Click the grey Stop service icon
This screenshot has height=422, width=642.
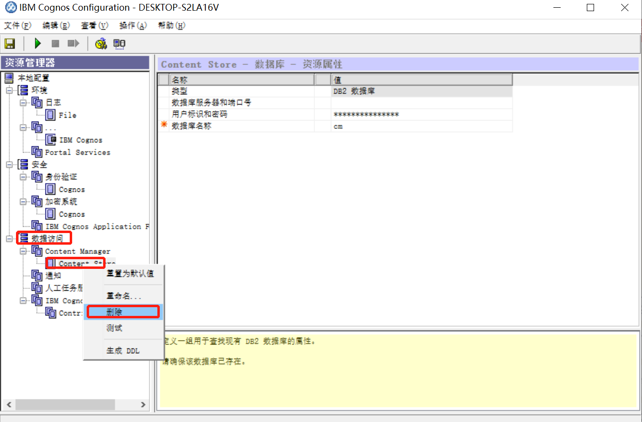(56, 44)
